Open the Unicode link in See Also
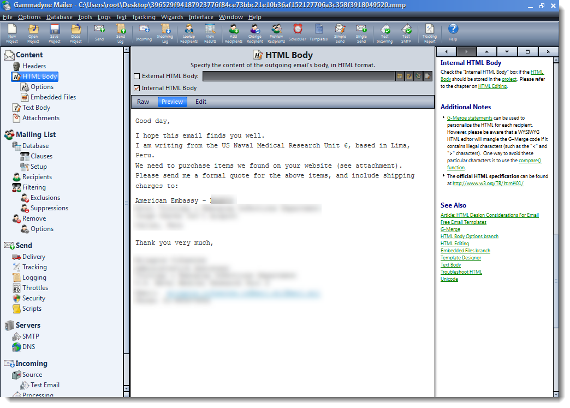Screen dimensions: 570x408 coord(449,279)
